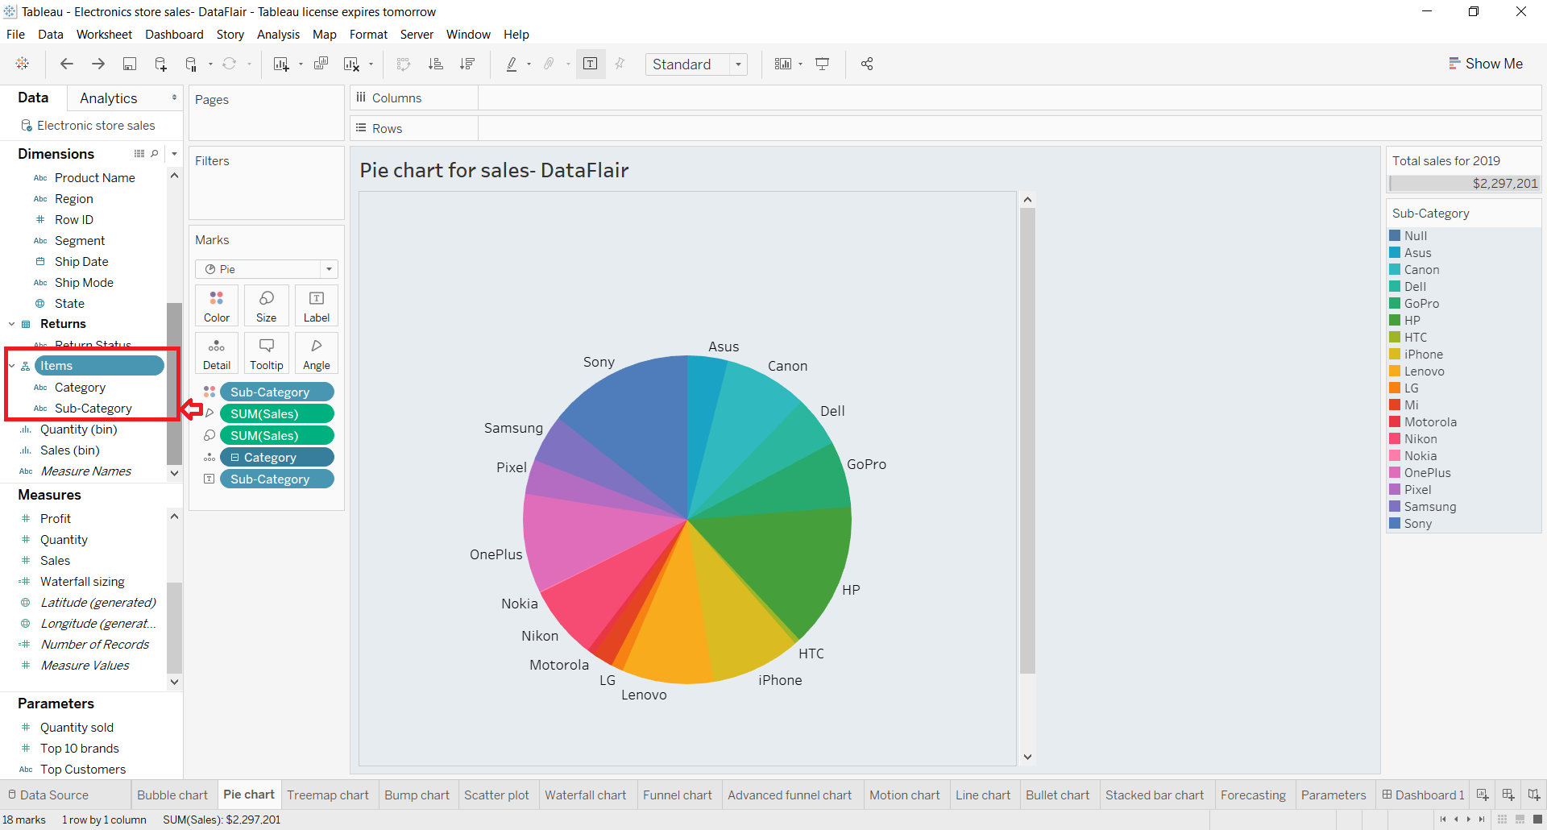Toggle Show Mark Labels in the toolbar
This screenshot has height=830, width=1547.
pos(591,64)
